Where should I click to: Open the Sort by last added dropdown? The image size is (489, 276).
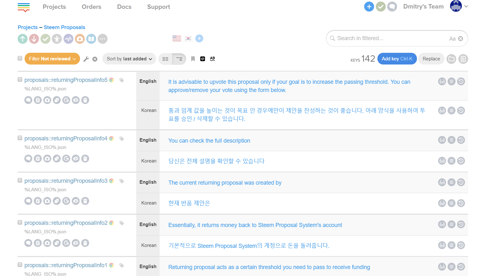tap(129, 59)
